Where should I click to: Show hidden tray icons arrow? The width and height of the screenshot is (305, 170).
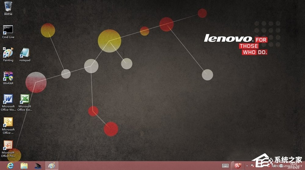pos(247,166)
